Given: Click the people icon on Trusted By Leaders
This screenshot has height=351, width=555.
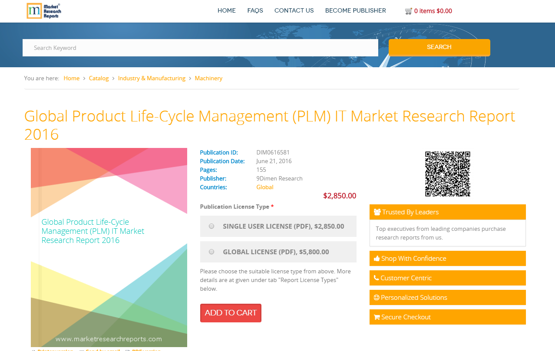Looking at the screenshot, I should coord(377,212).
